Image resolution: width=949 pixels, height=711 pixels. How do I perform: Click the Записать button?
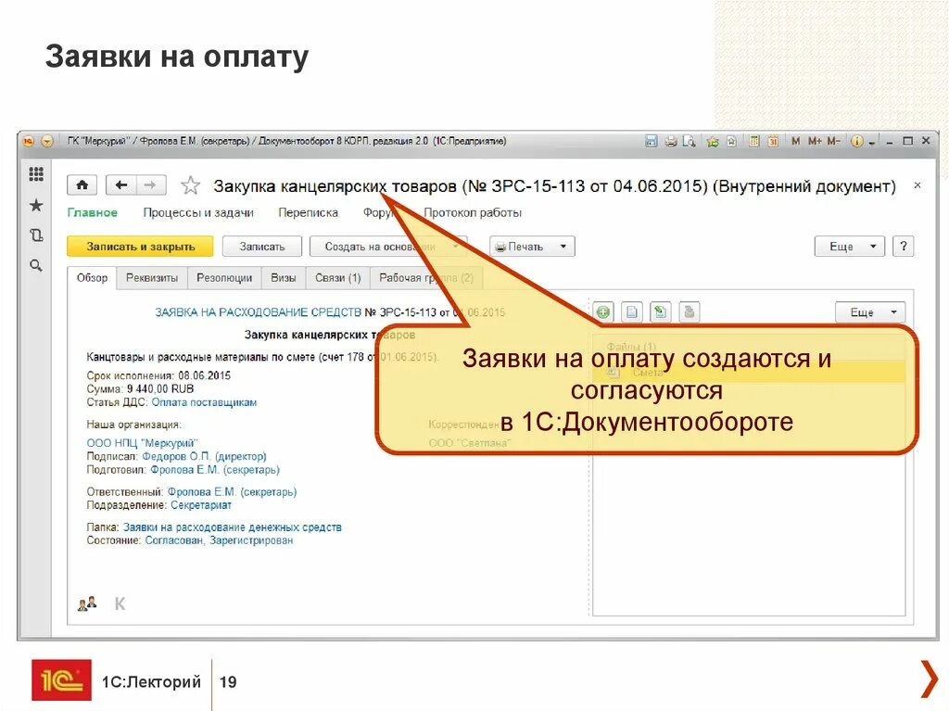click(262, 247)
